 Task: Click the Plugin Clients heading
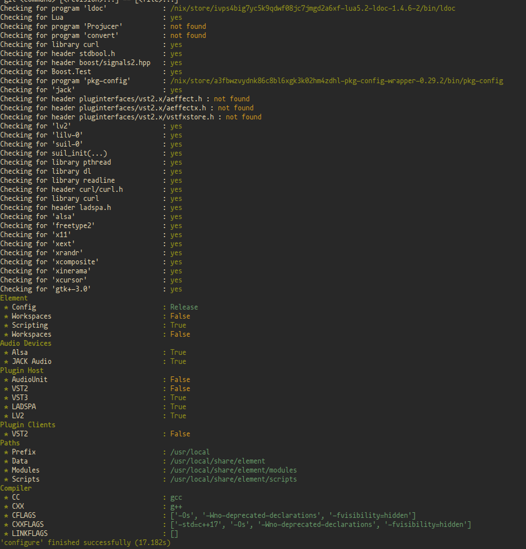point(27,424)
